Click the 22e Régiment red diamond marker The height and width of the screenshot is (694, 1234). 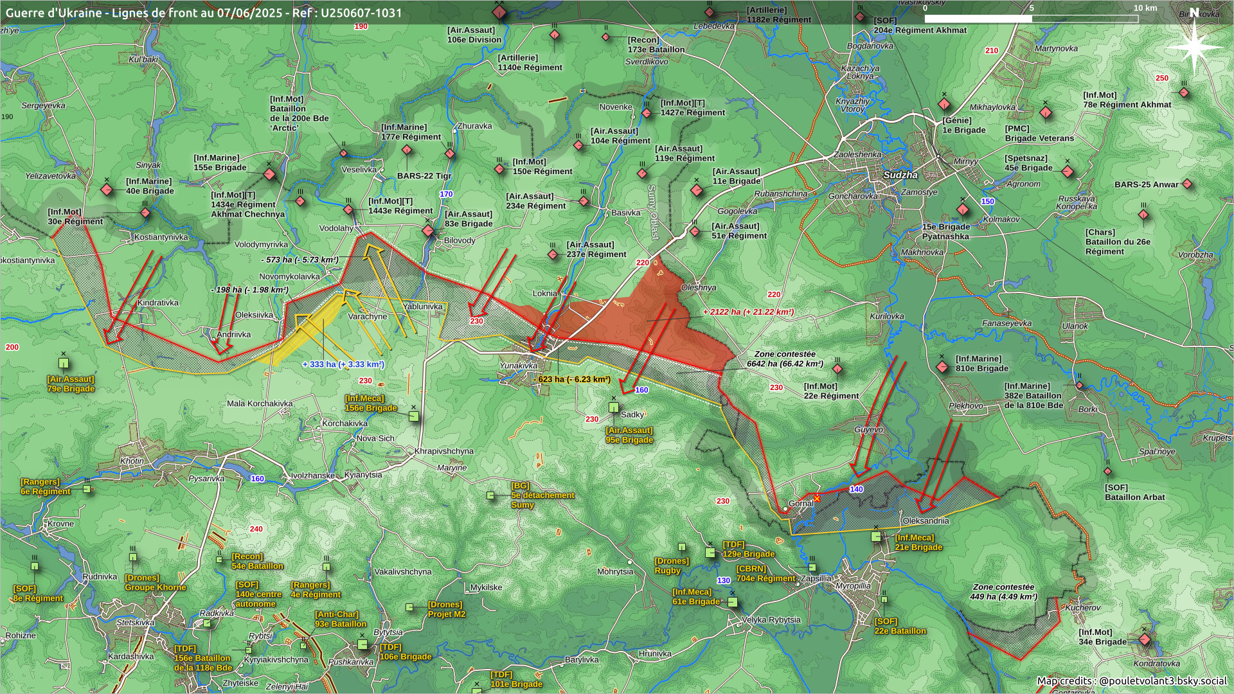[837, 369]
